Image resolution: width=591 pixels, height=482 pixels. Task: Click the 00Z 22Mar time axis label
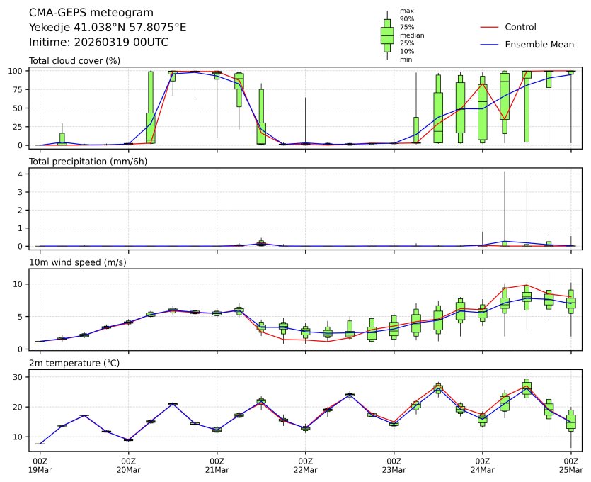pos(305,465)
